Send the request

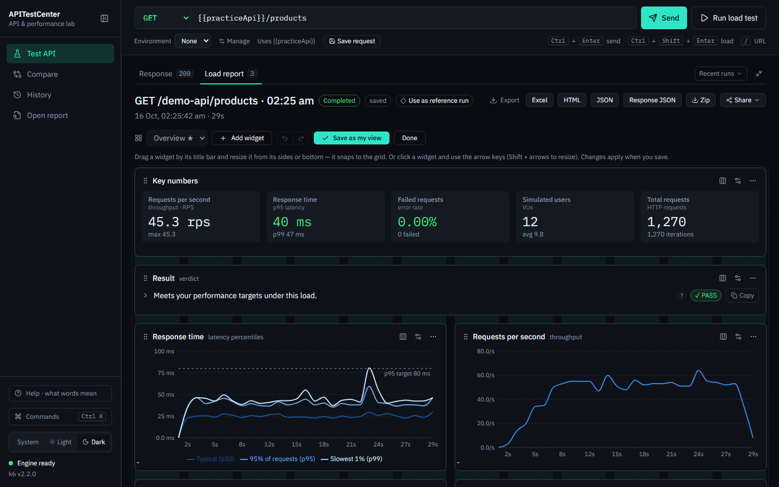(664, 18)
